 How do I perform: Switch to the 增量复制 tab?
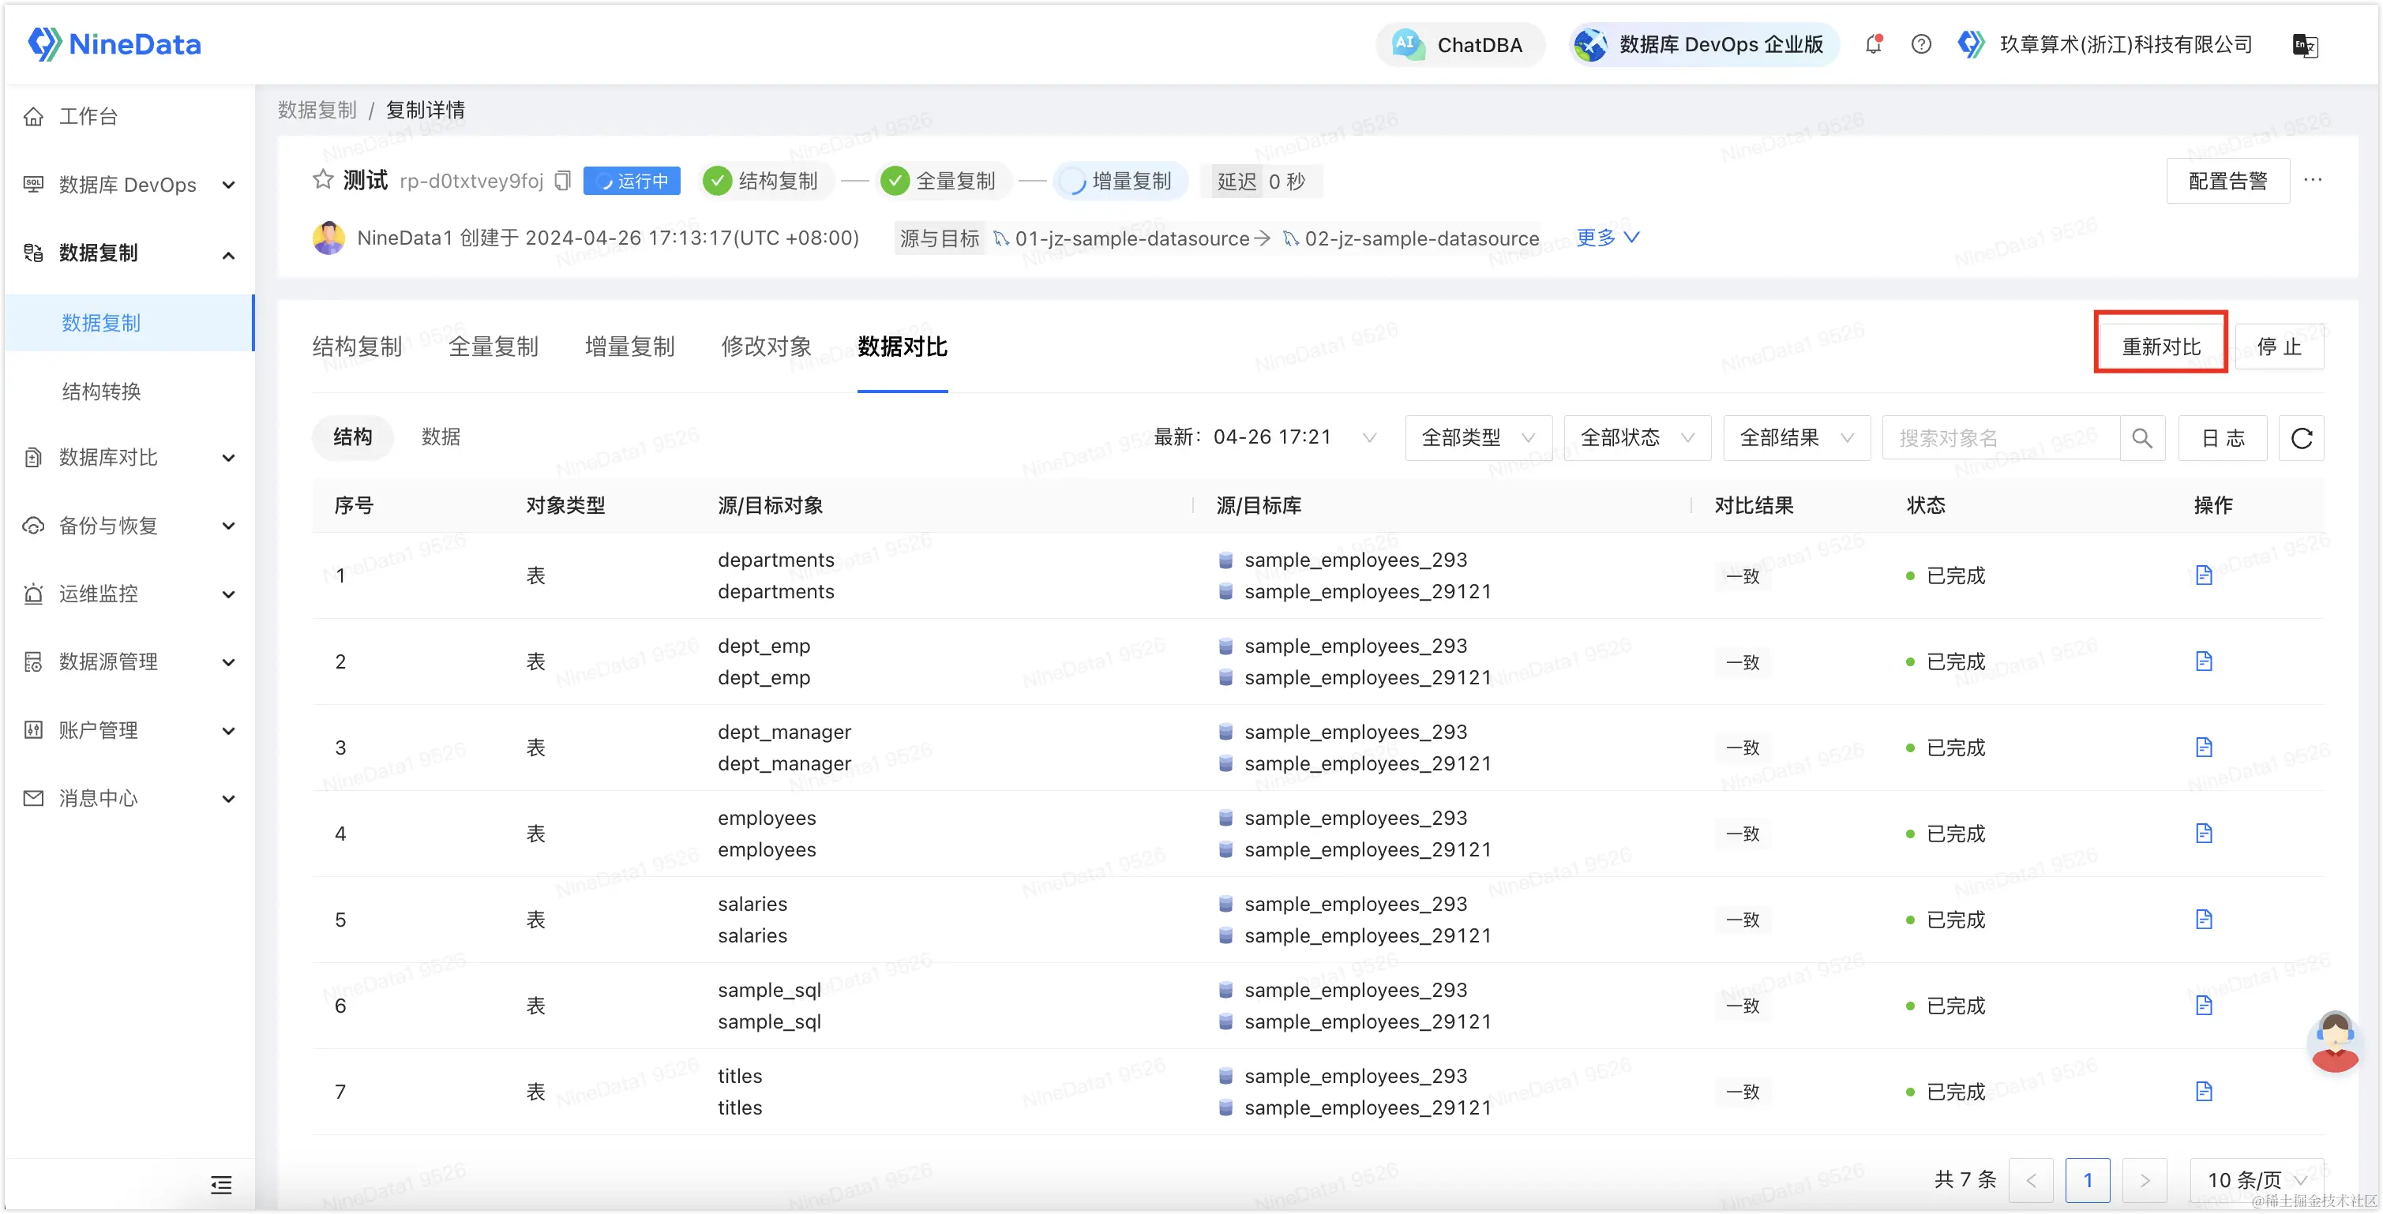(629, 347)
